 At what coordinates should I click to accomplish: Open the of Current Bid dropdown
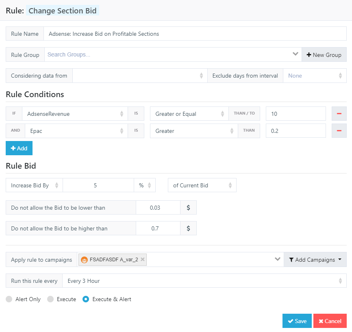tap(202, 185)
